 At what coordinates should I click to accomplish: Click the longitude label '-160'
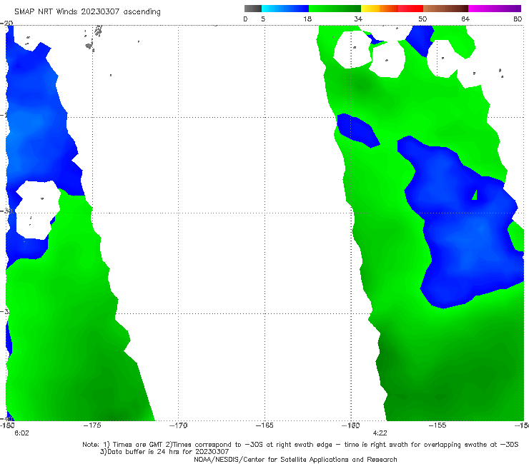[350, 425]
